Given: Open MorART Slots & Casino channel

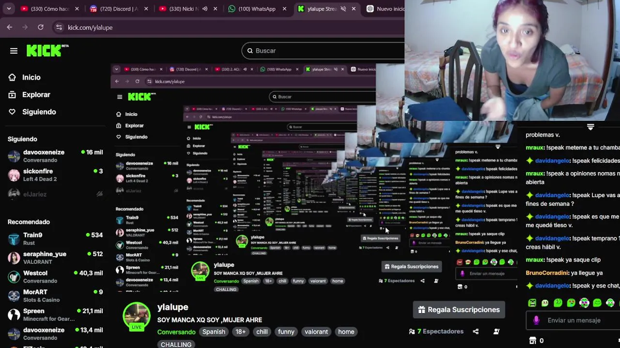Looking at the screenshot, I should pyautogui.click(x=55, y=296).
